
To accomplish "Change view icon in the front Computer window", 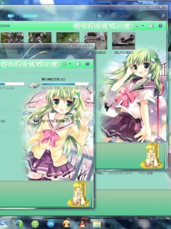I will 65,64.
